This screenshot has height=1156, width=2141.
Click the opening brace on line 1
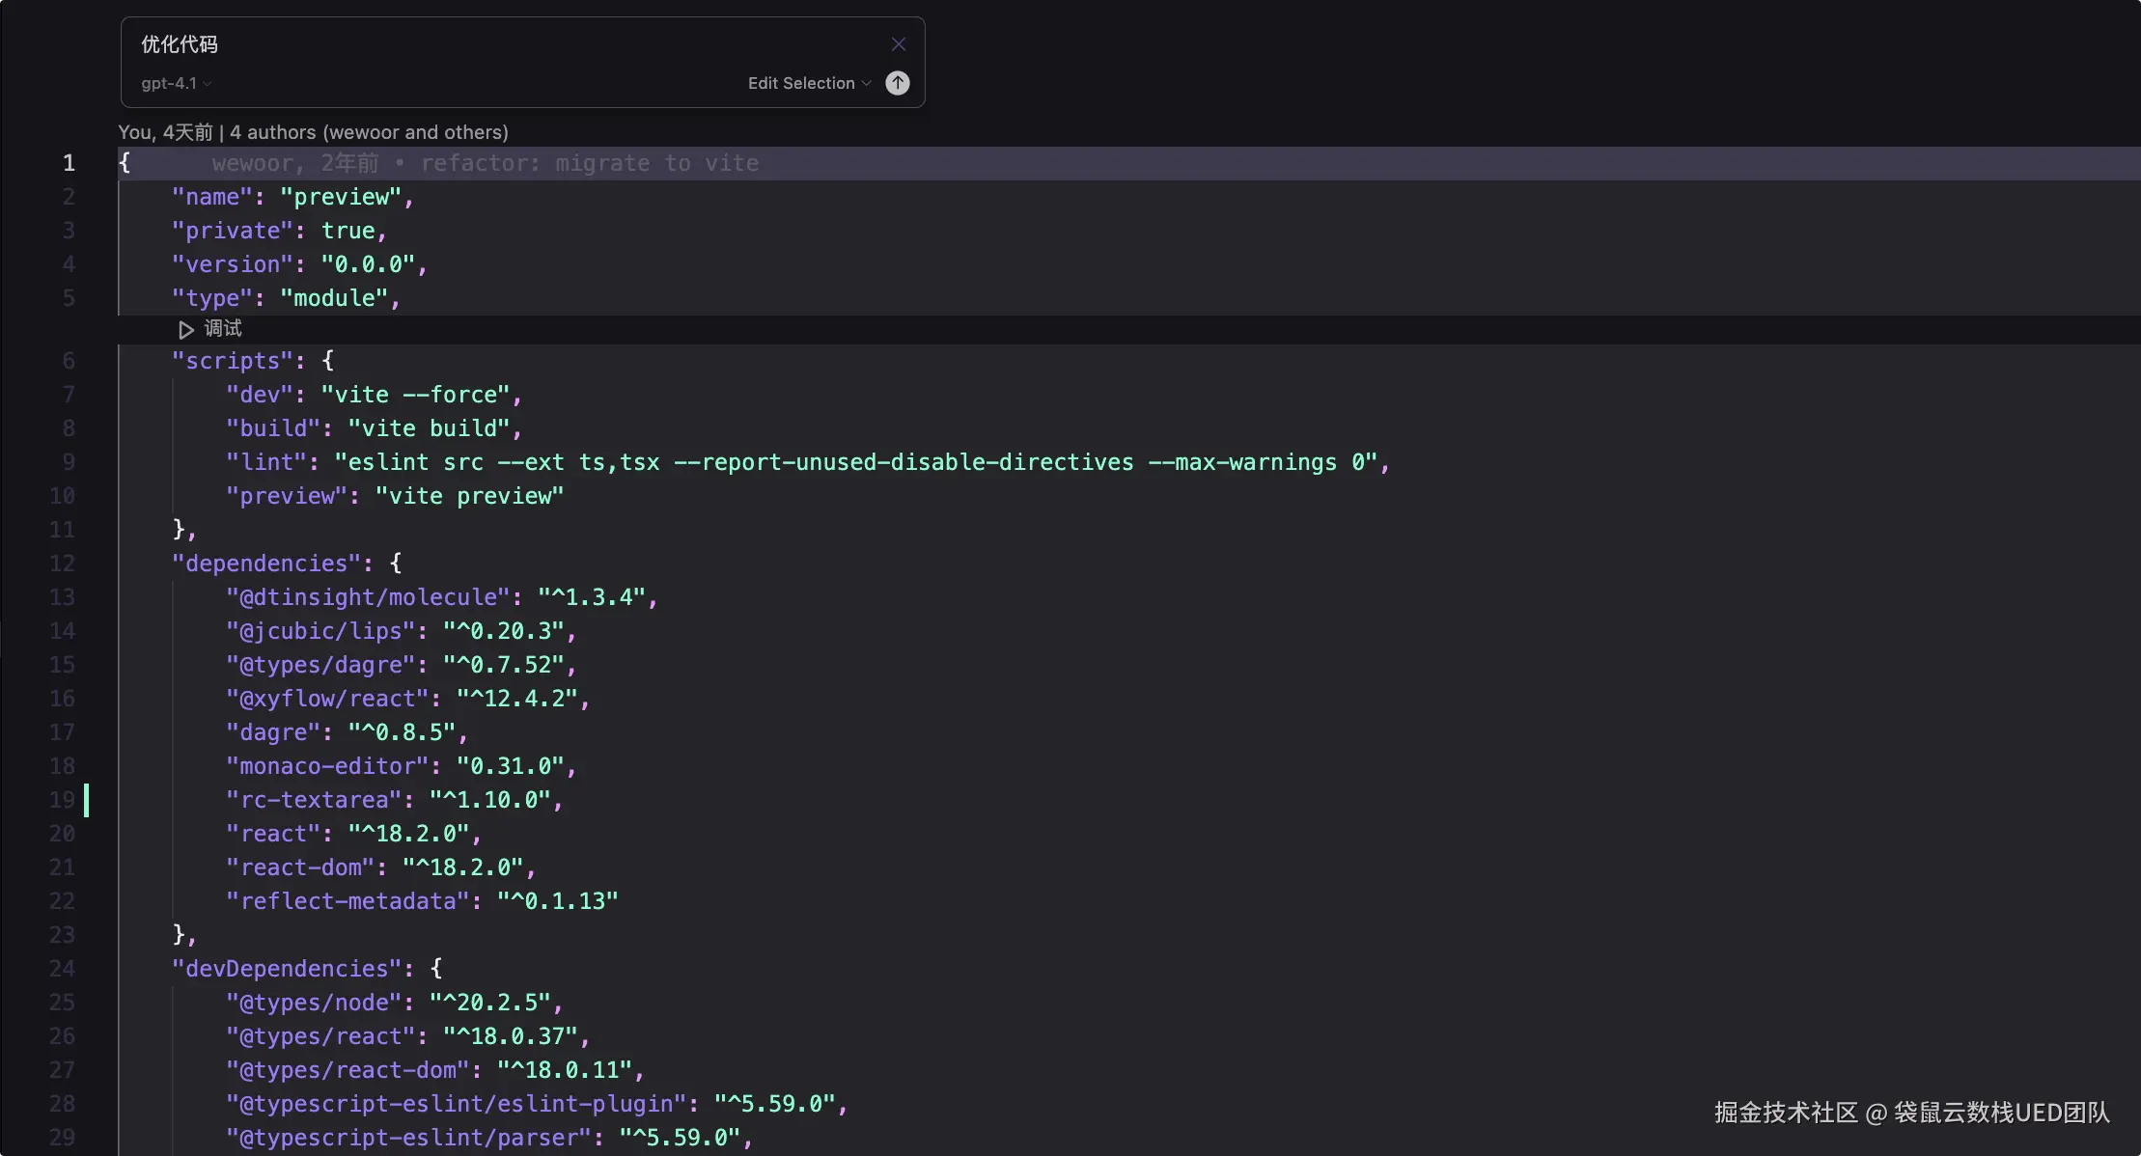[125, 163]
